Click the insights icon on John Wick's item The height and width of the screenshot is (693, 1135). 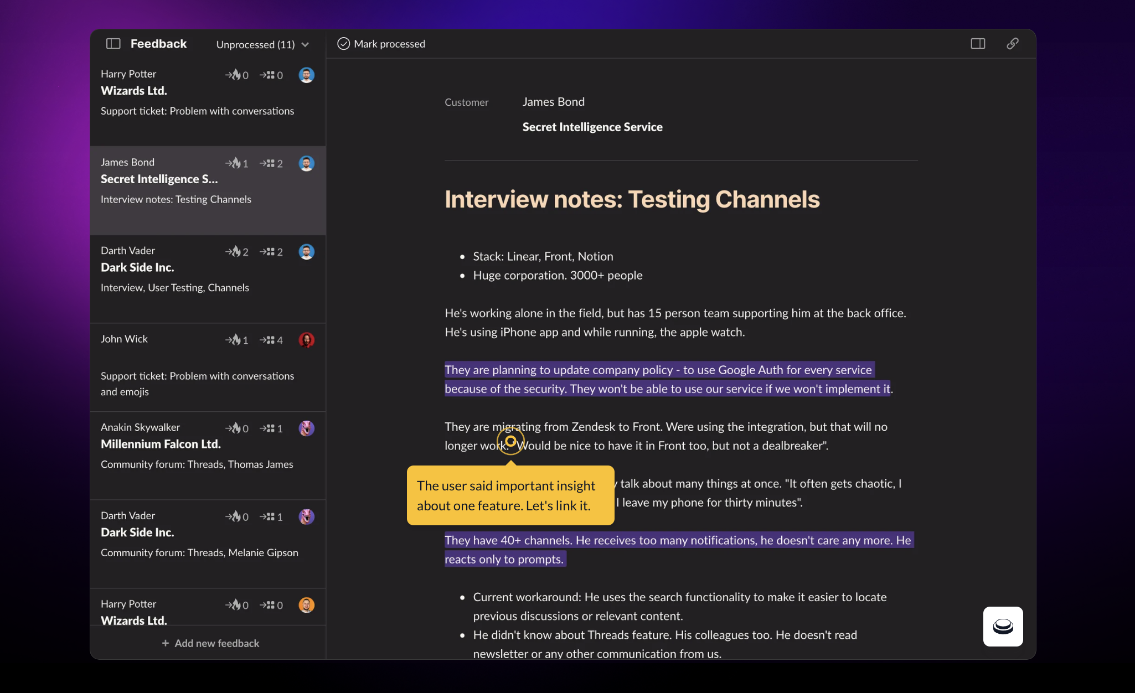(x=236, y=340)
